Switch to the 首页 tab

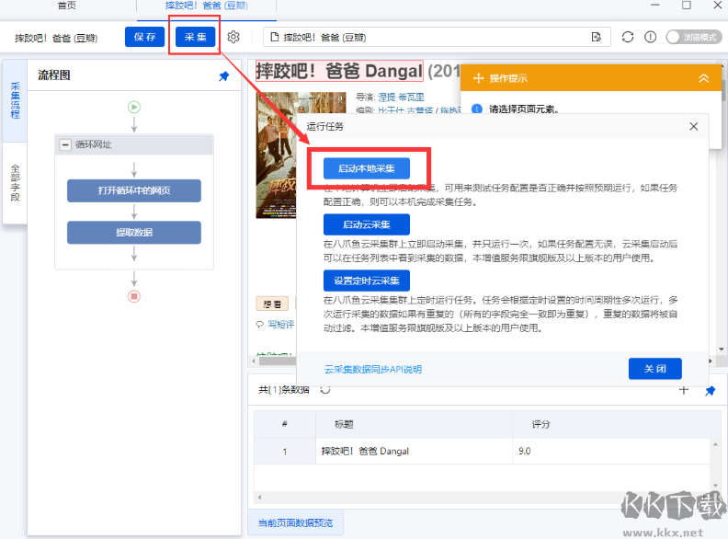pos(67,6)
